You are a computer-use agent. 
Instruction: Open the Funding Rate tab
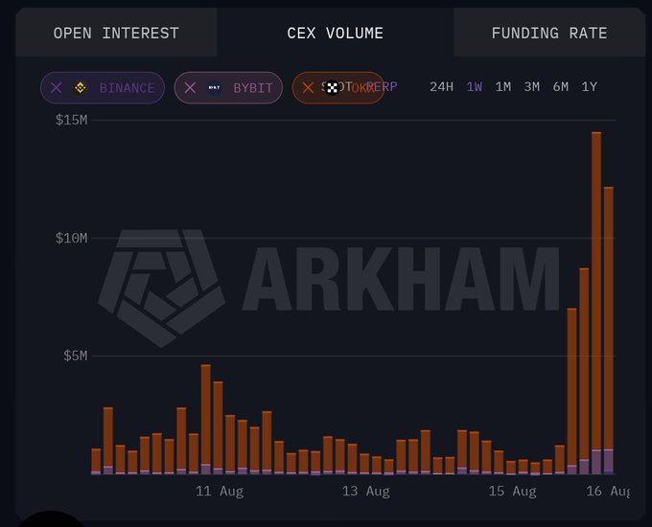pos(548,33)
